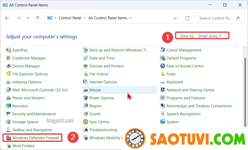The width and height of the screenshot is (248, 150).
Task: Select the All Control Panel Items breadcrumb
Action: [x=108, y=18]
